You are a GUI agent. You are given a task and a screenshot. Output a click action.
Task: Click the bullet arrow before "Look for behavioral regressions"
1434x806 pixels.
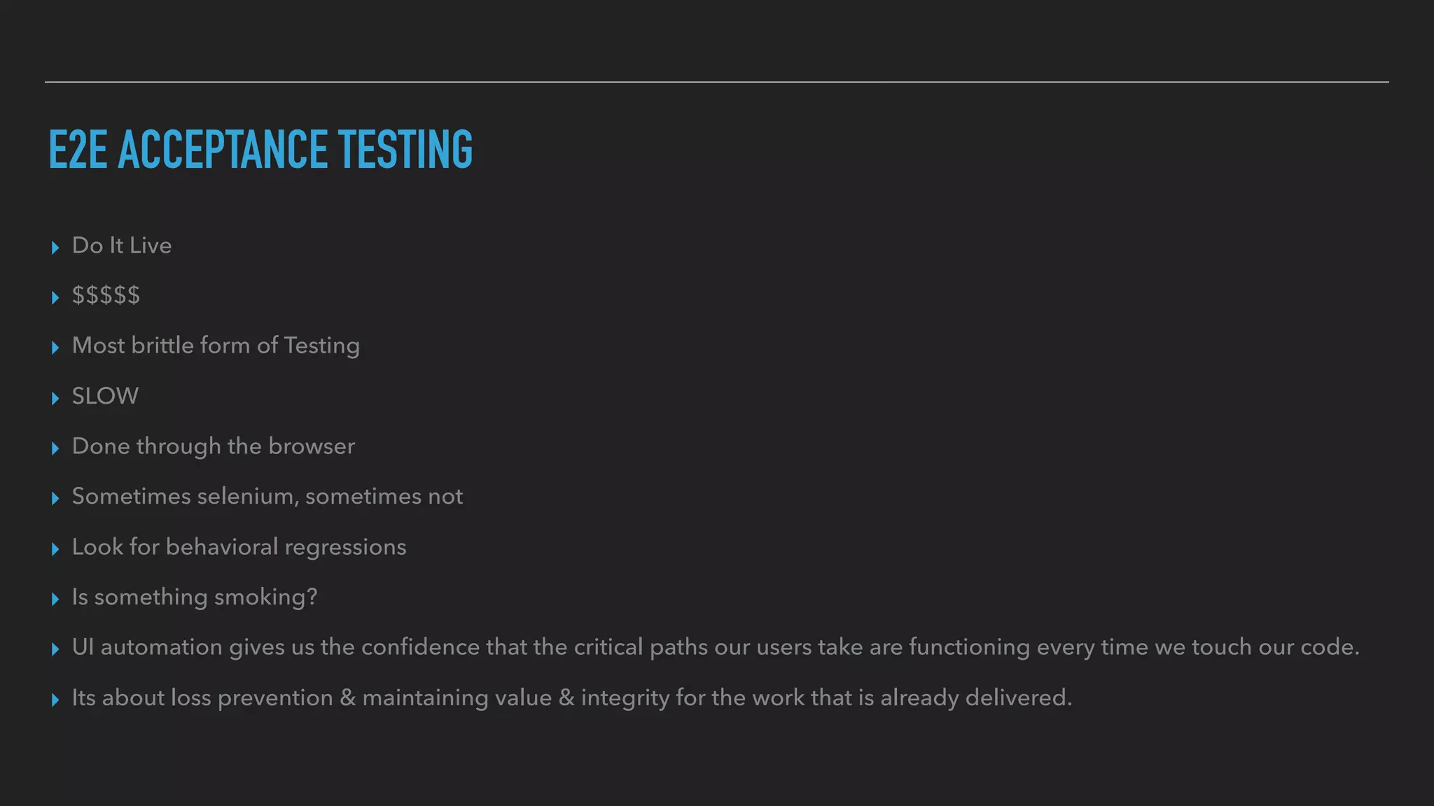pos(55,549)
